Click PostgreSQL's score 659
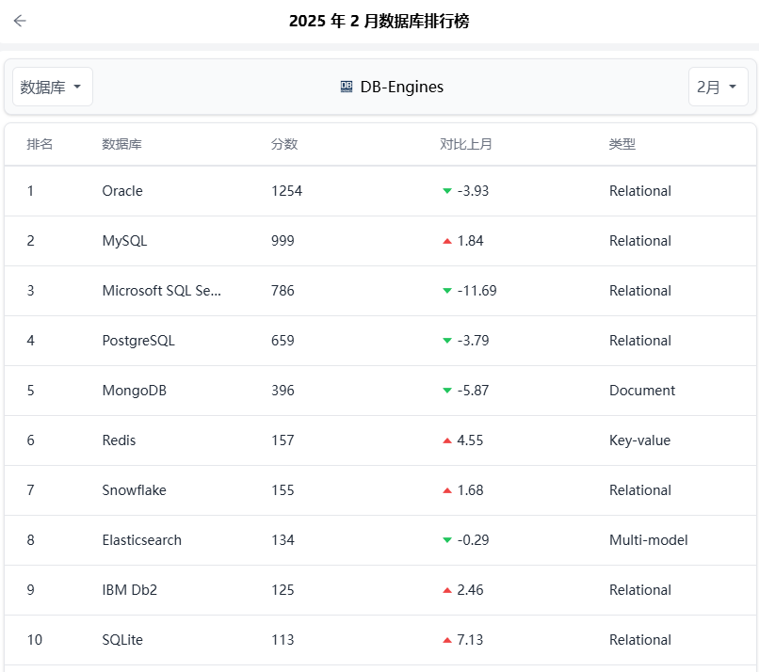This screenshot has width=759, height=672. coord(283,341)
